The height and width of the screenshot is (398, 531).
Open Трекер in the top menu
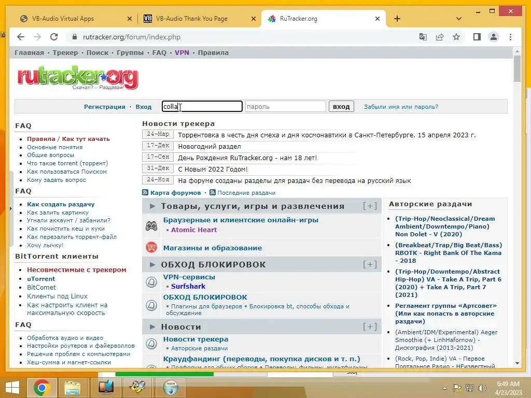click(x=65, y=52)
